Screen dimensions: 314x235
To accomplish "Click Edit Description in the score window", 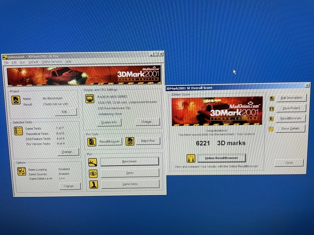I will (292, 98).
